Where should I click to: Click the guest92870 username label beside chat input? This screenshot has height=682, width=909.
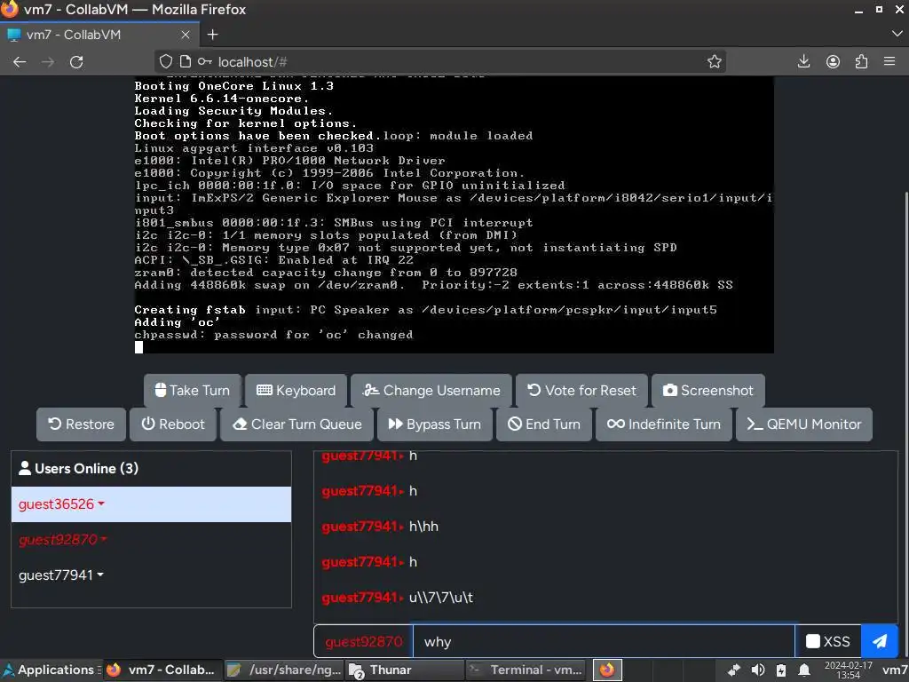click(363, 641)
